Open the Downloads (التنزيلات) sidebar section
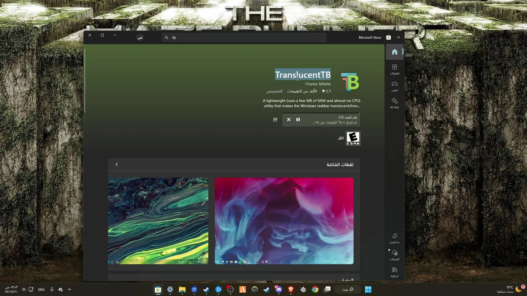 (394, 255)
